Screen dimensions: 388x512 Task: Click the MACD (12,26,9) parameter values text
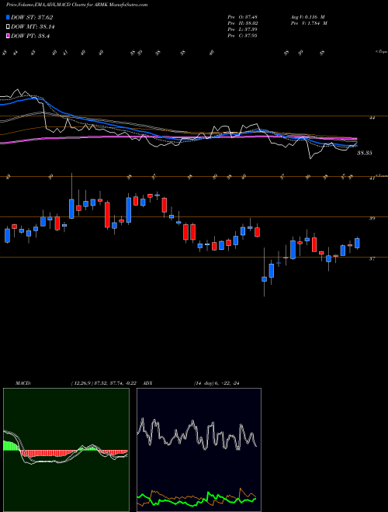point(102,383)
